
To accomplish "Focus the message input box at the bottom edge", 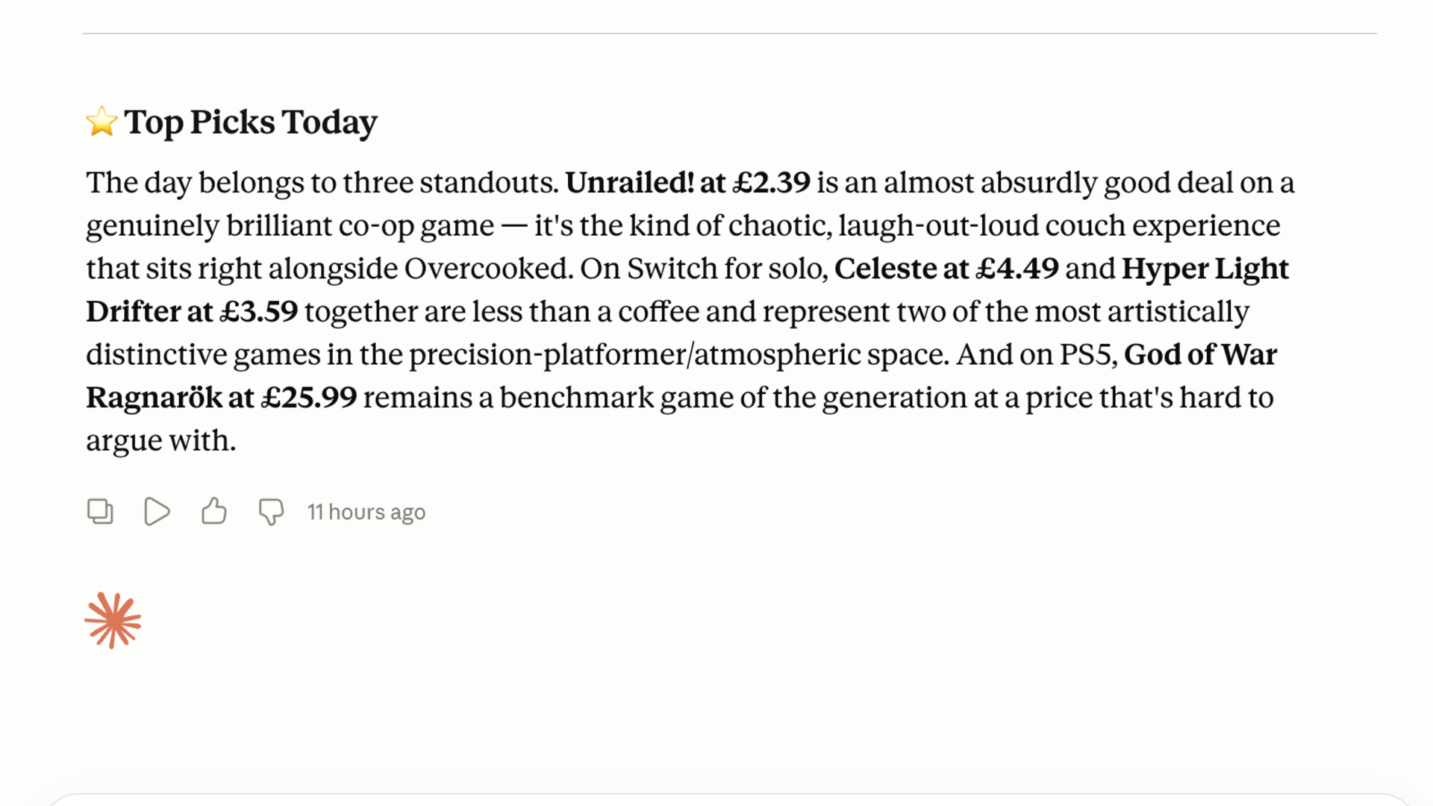I will (728, 800).
